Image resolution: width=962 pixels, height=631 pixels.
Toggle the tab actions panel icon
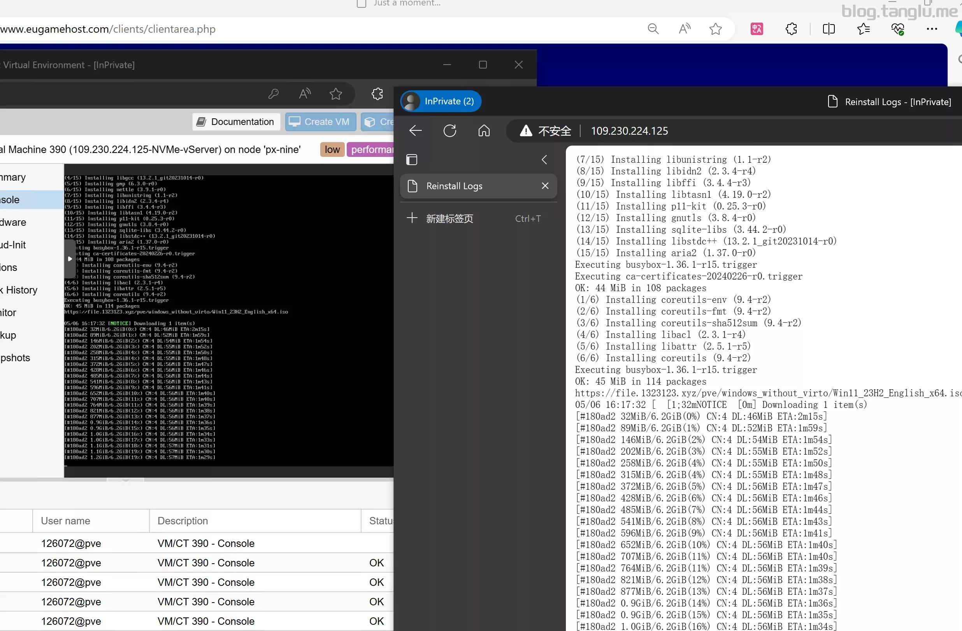411,160
